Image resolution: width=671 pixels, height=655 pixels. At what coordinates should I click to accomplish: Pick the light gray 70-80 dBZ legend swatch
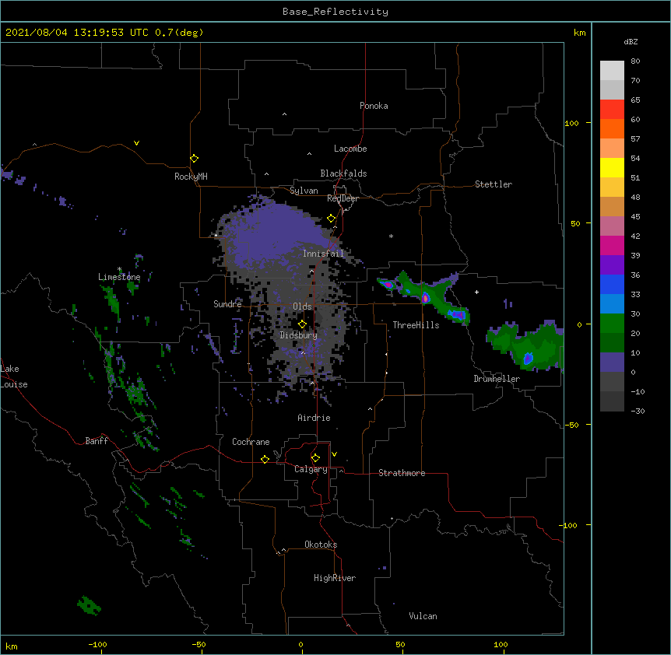point(612,71)
